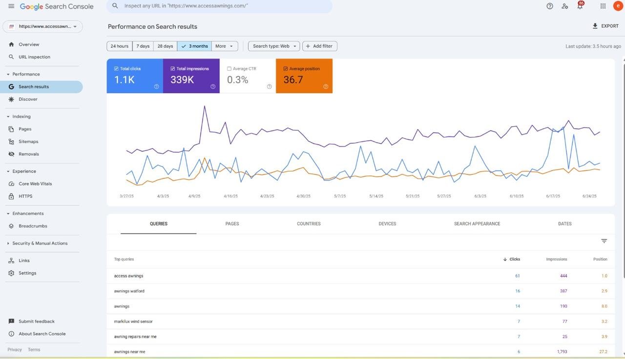
Task: Select the Queries tab
Action: (x=159, y=224)
